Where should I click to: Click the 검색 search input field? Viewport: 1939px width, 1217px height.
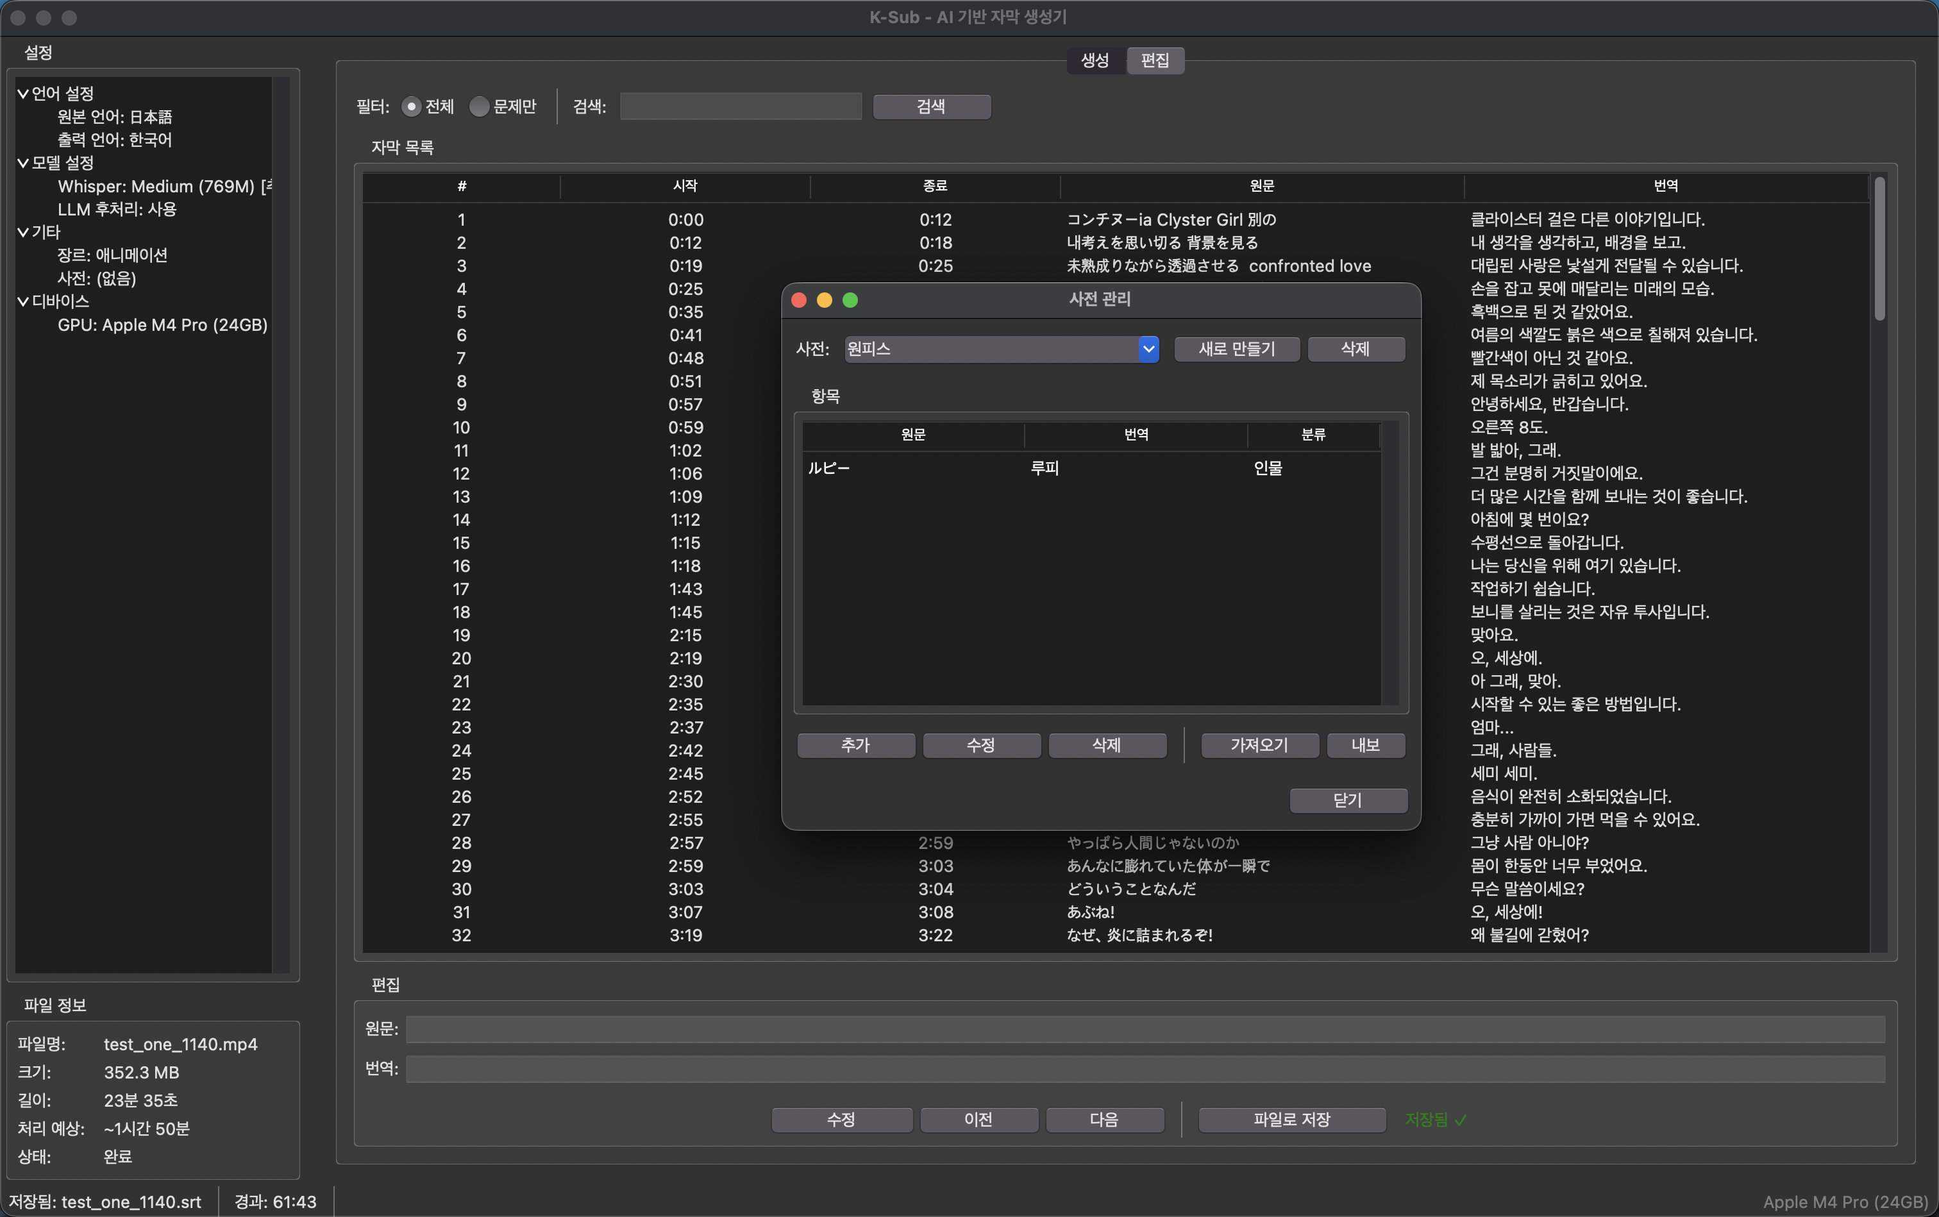pos(741,106)
